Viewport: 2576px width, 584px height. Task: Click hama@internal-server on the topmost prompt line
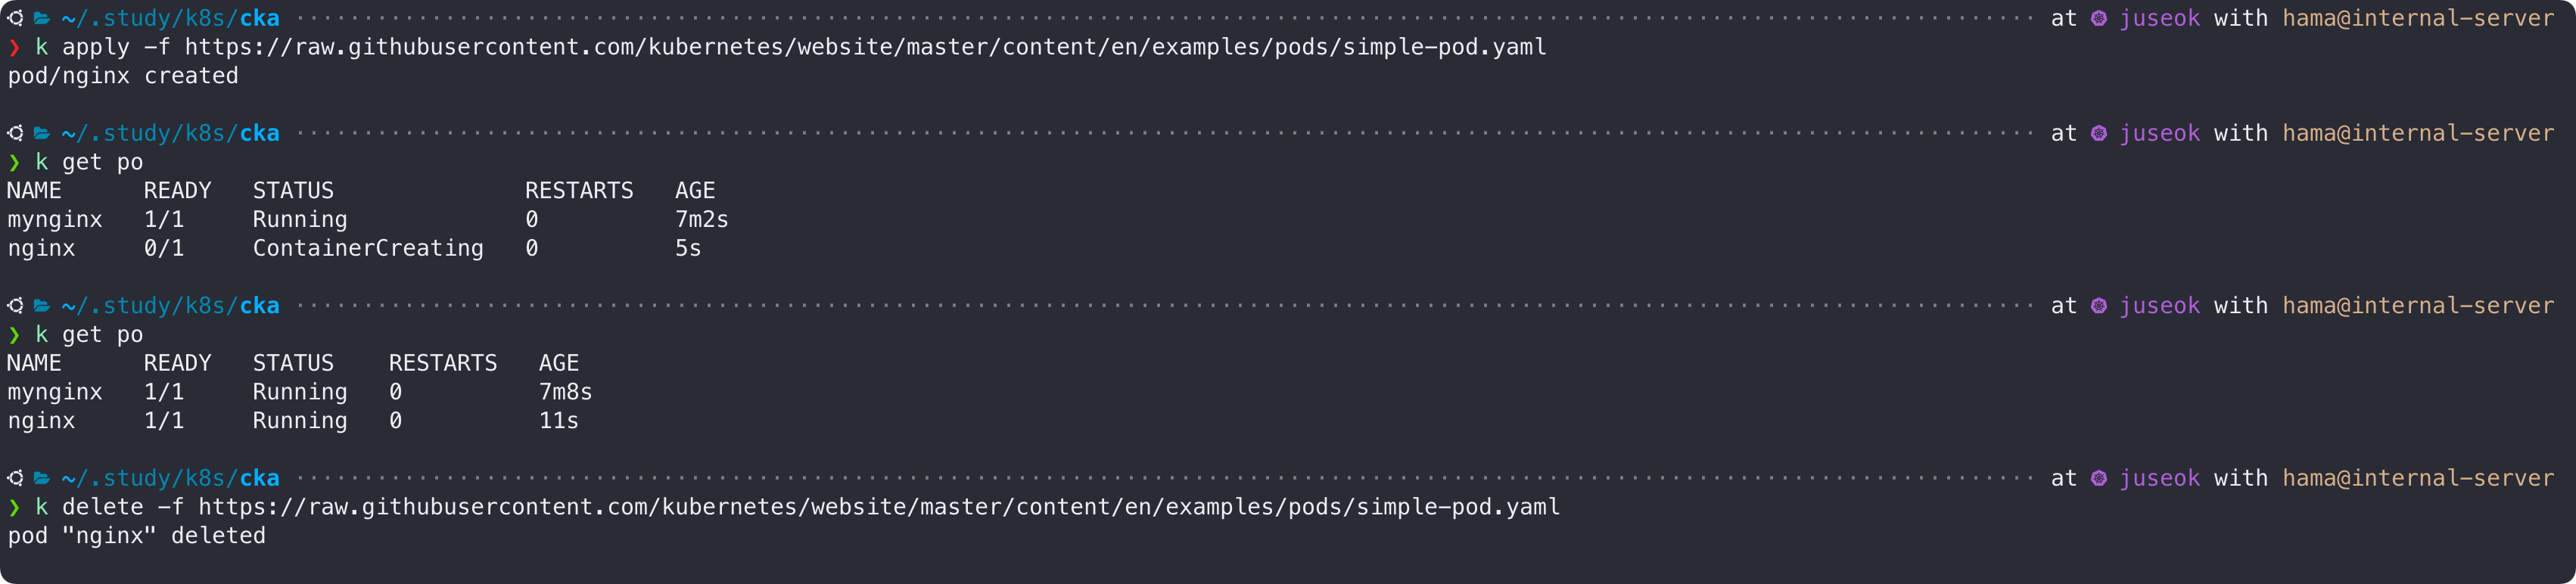pyautogui.click(x=2417, y=18)
